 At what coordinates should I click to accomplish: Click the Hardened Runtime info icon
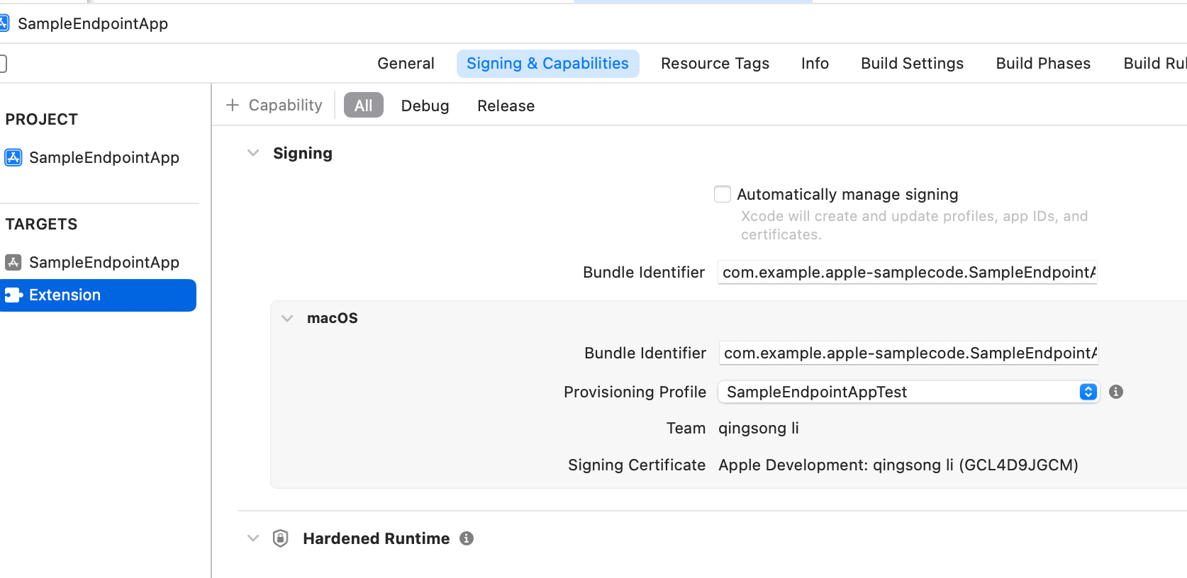pos(466,538)
